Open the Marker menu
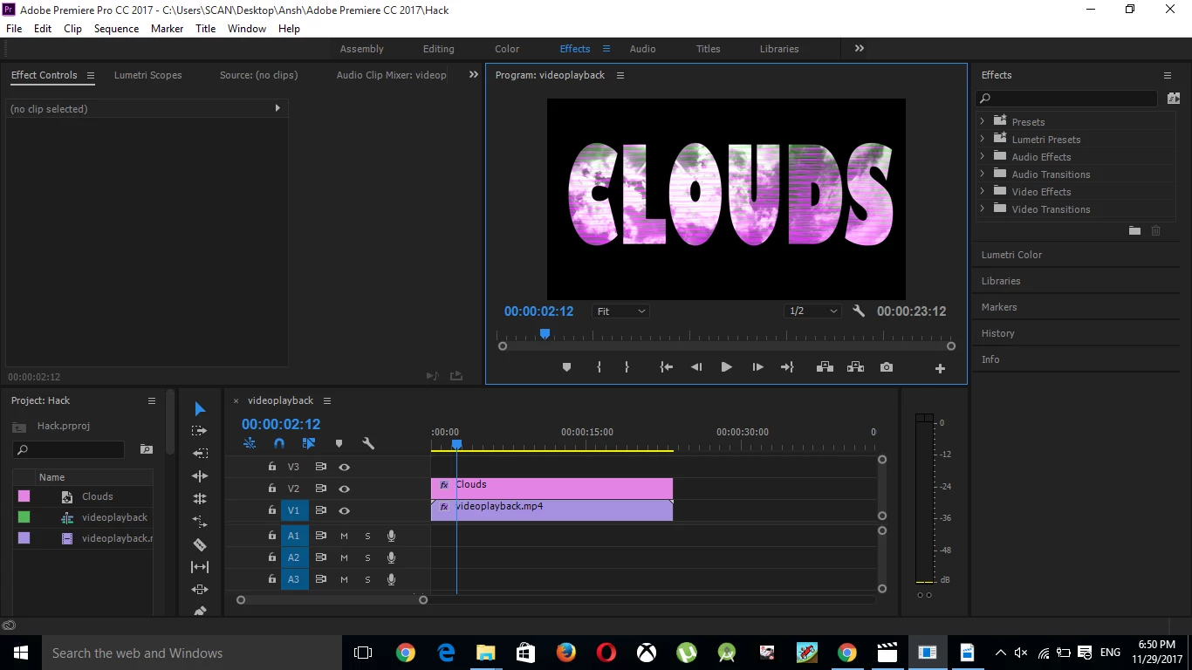 (167, 29)
